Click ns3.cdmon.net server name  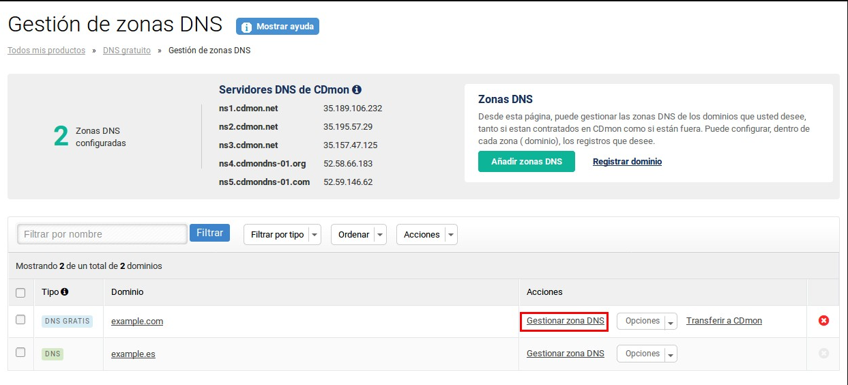[248, 145]
